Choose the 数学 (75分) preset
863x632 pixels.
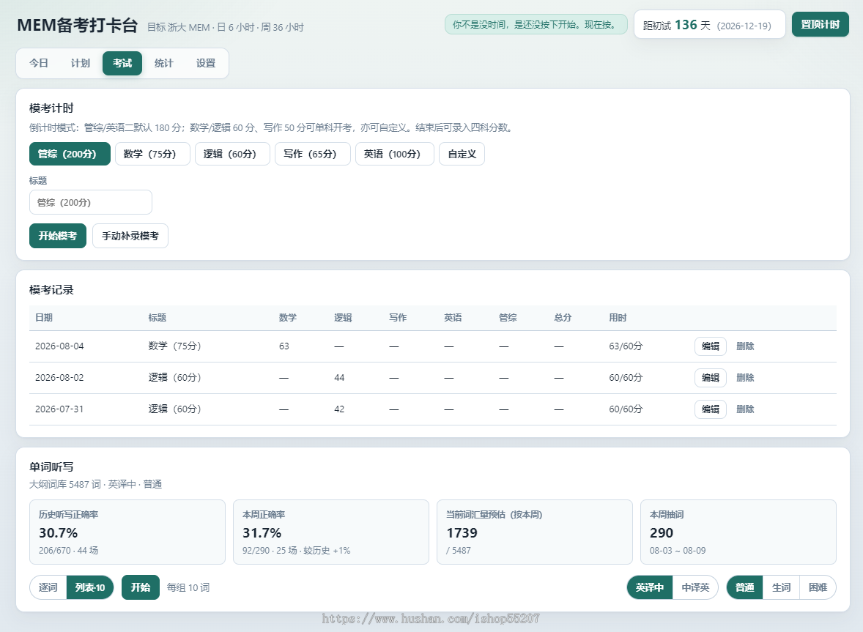pos(152,154)
